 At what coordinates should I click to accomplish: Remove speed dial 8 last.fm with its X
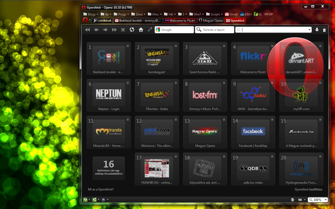pyautogui.click(x=224, y=83)
